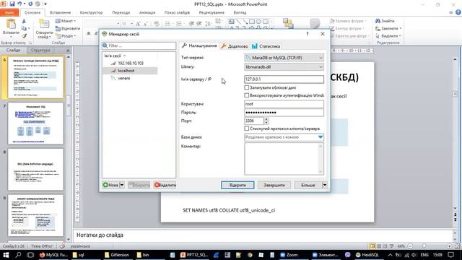Select slide 9 thumbnail in slide panel

click(35, 215)
